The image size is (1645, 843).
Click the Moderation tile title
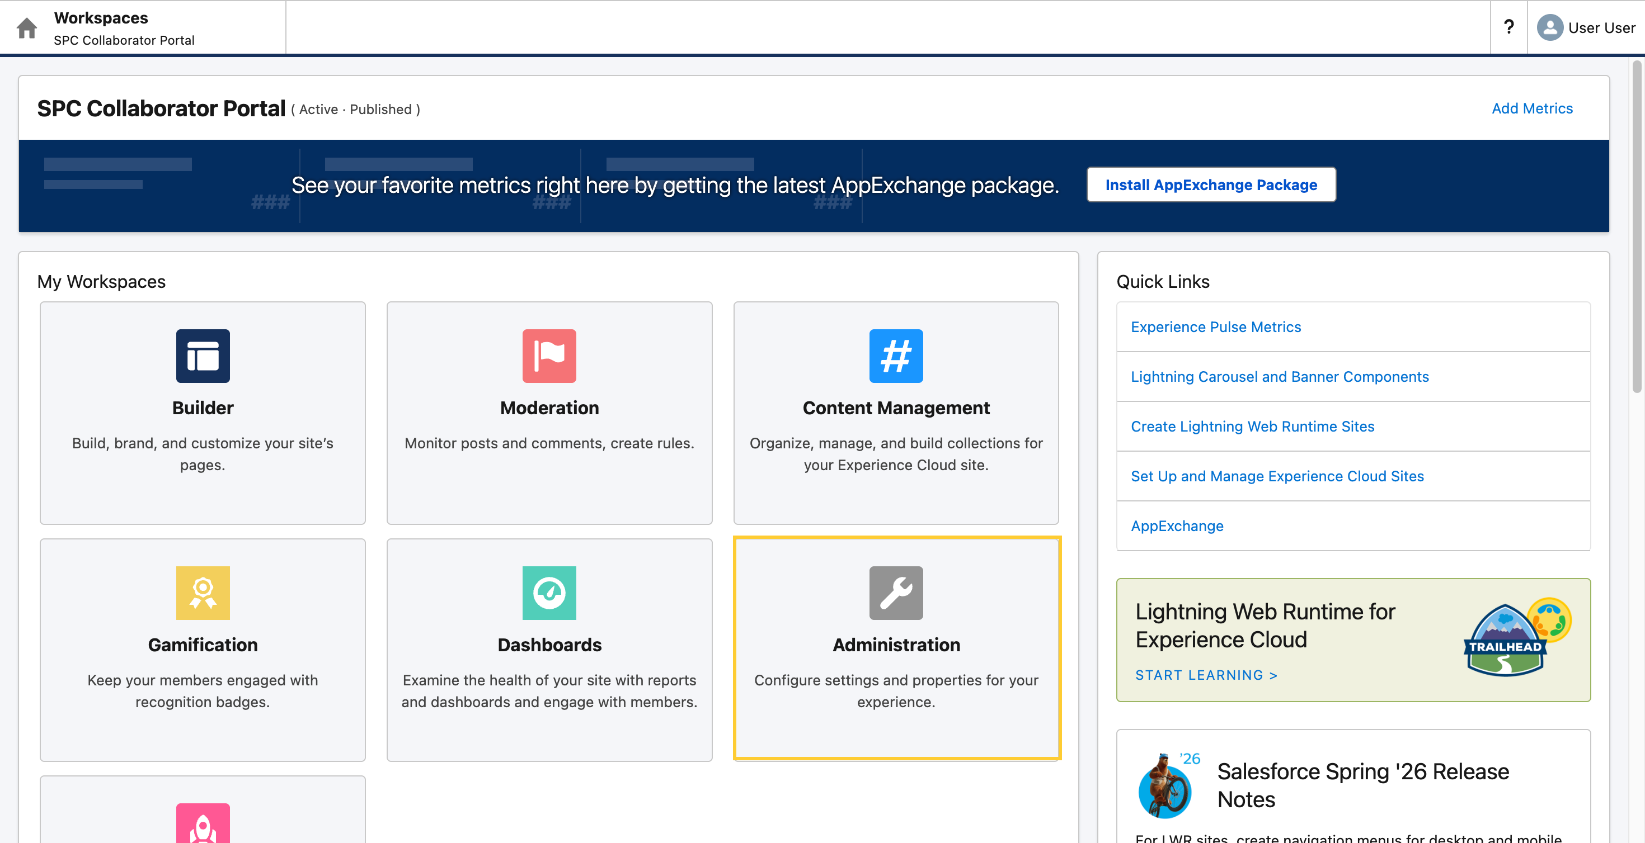549,408
